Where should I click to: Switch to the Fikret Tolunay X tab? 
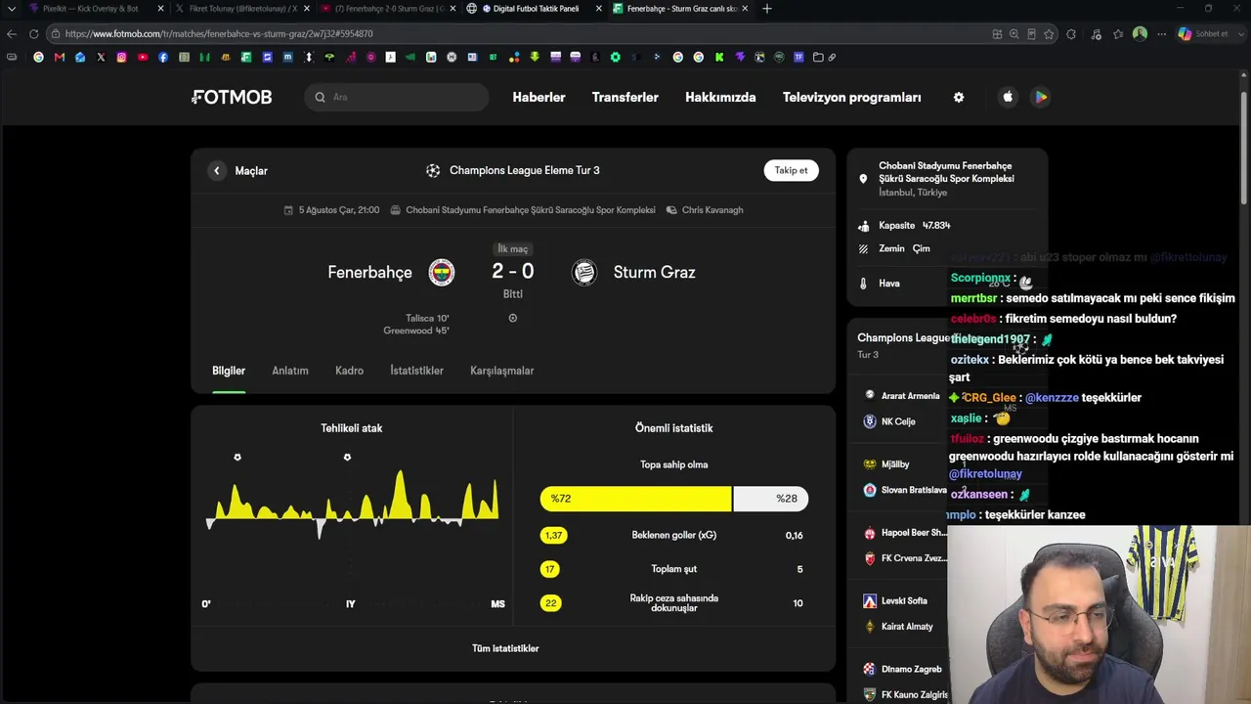[240, 9]
